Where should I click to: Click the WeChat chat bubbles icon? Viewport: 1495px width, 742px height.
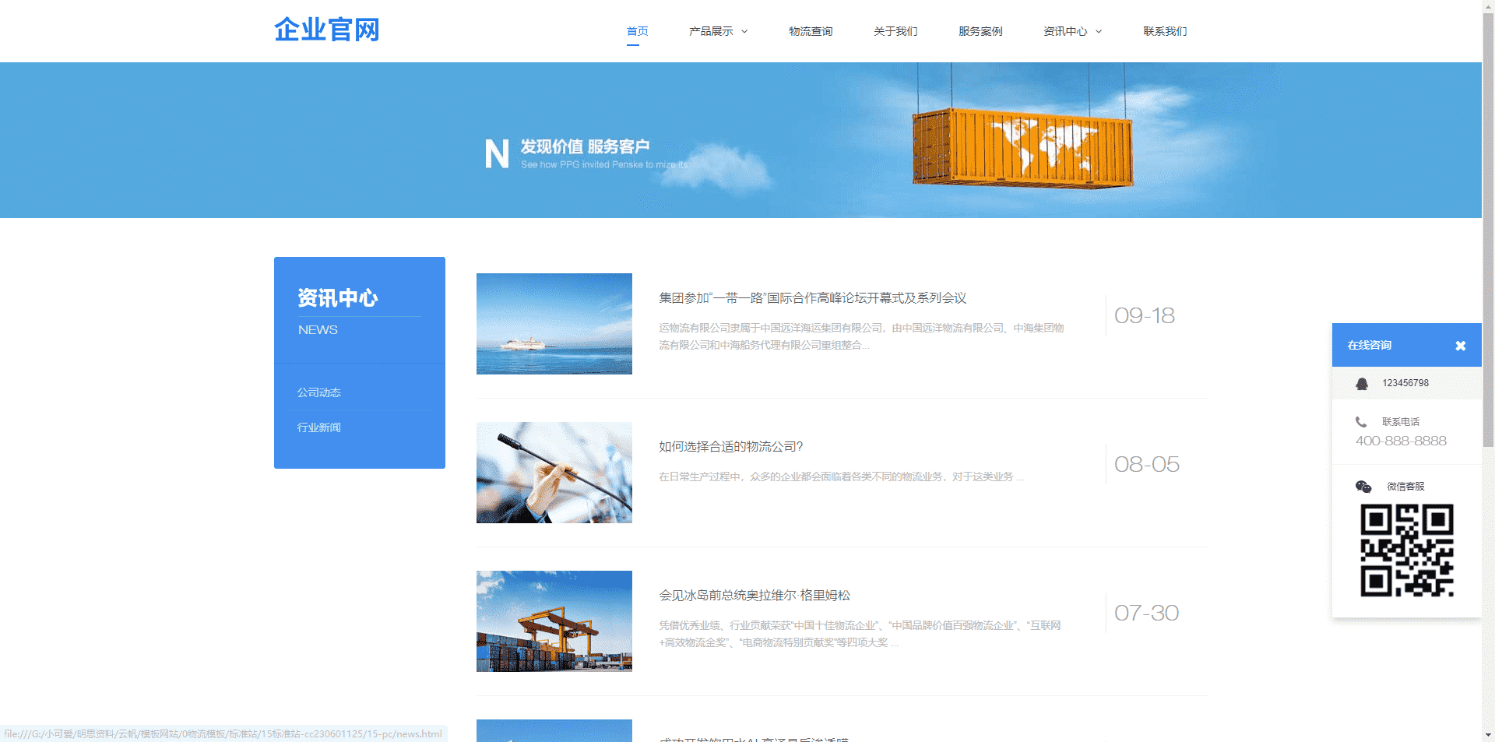(x=1363, y=487)
